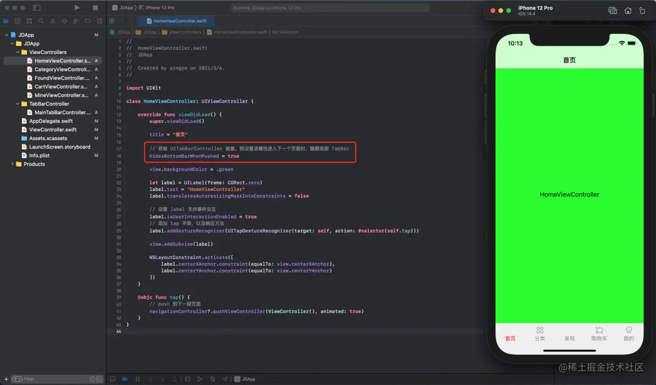Tap the 购物车 tab in the app
This screenshot has width=656, height=385.
click(599, 334)
